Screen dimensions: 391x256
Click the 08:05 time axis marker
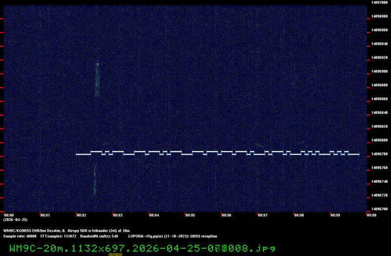click(190, 215)
